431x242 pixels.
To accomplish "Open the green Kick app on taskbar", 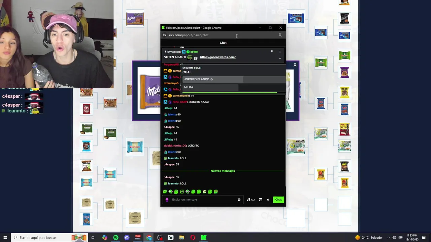I will (x=204, y=238).
